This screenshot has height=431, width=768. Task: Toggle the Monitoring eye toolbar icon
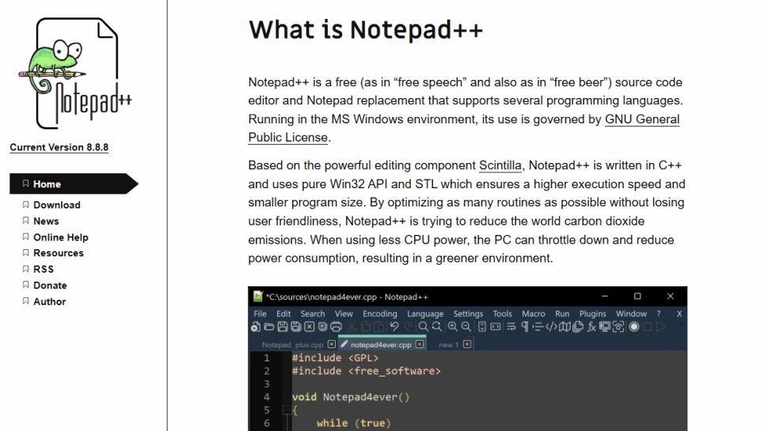click(618, 327)
